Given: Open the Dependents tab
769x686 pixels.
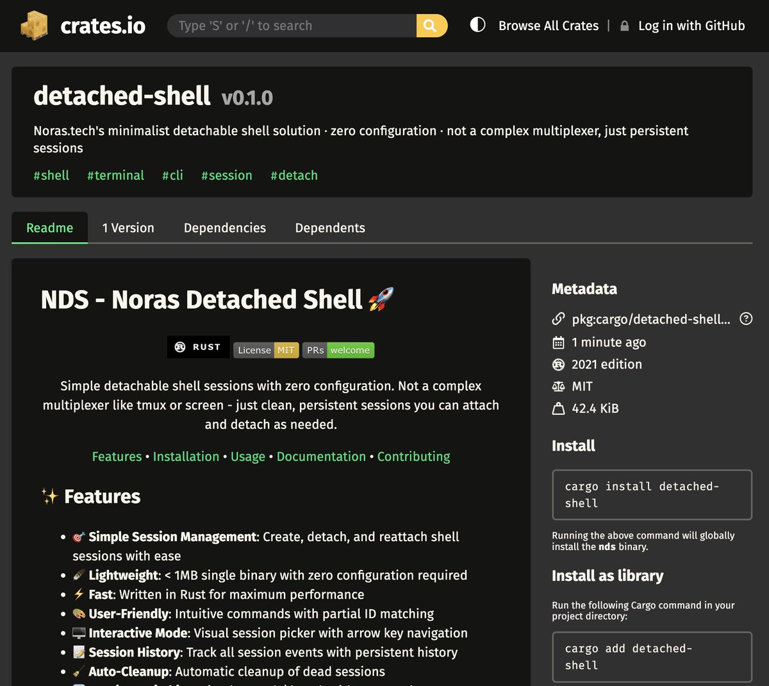Looking at the screenshot, I should click(330, 228).
